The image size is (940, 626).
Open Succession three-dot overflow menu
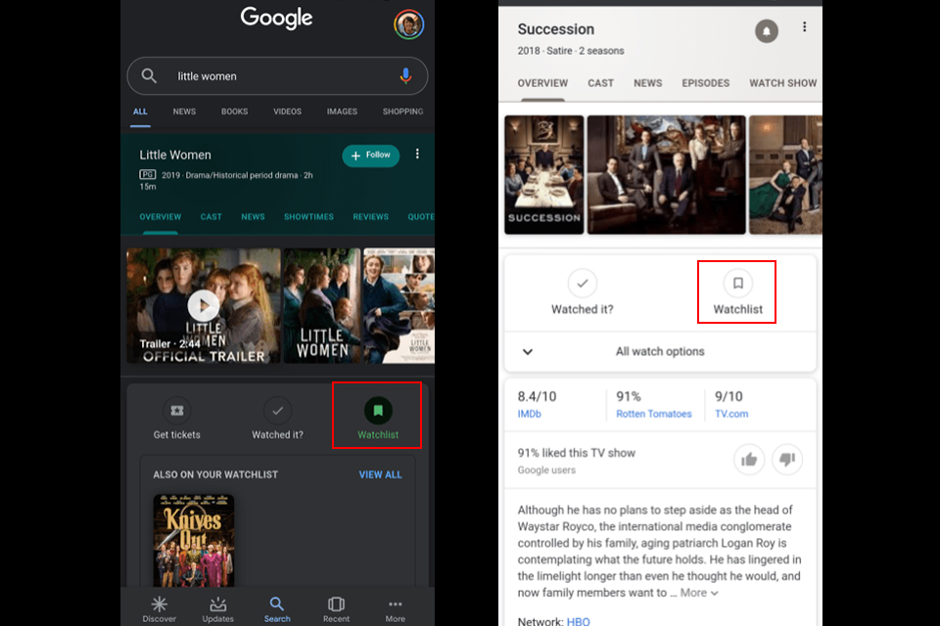coord(805,27)
